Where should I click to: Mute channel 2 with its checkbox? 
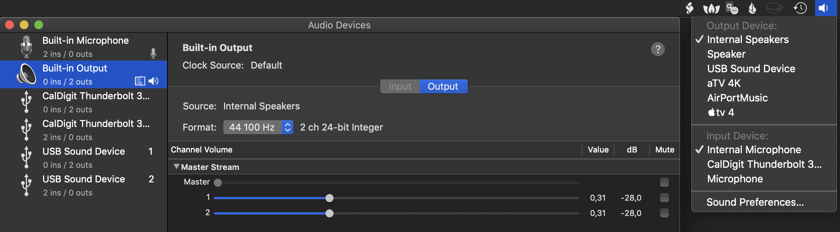664,213
